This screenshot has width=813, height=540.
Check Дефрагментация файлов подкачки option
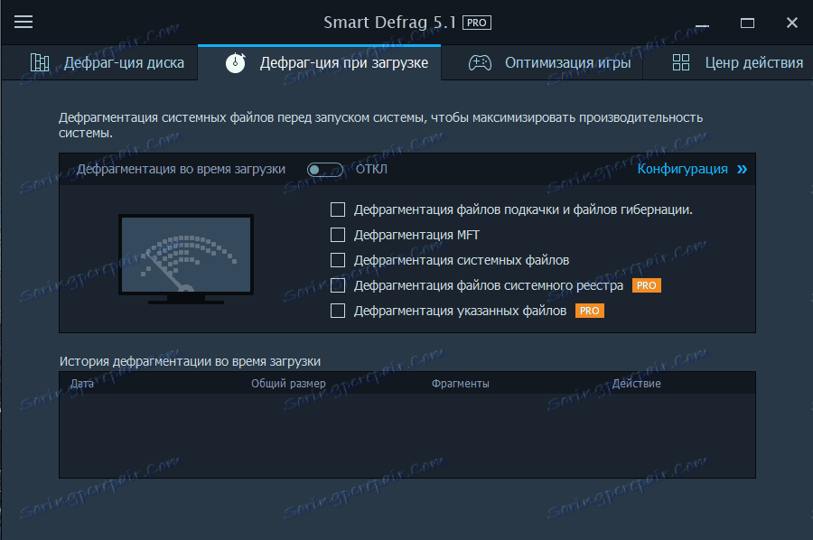[338, 209]
